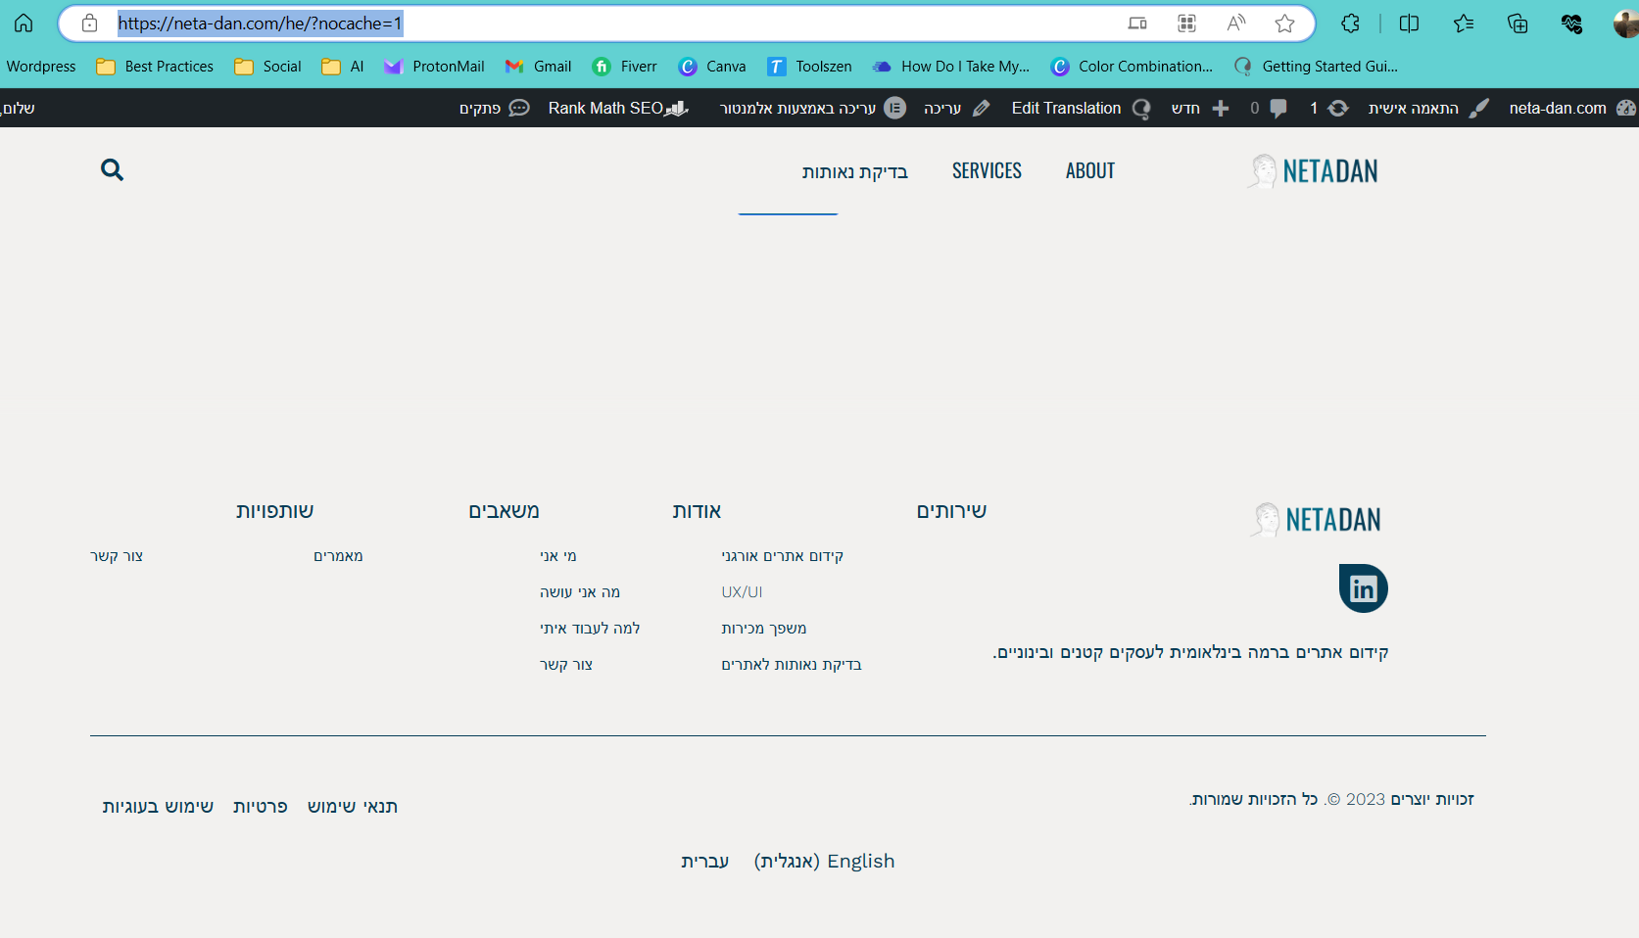The image size is (1639, 938).
Task: Open משפך מכירות footer link
Action: coord(764,629)
